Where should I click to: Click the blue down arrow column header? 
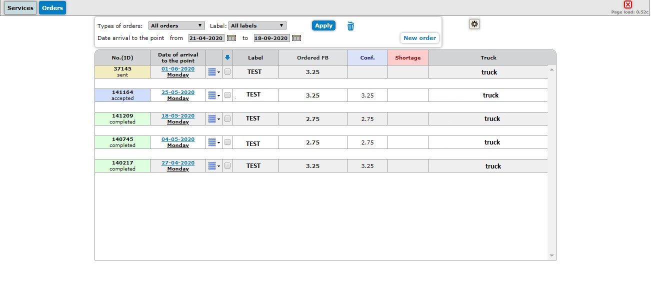[227, 57]
